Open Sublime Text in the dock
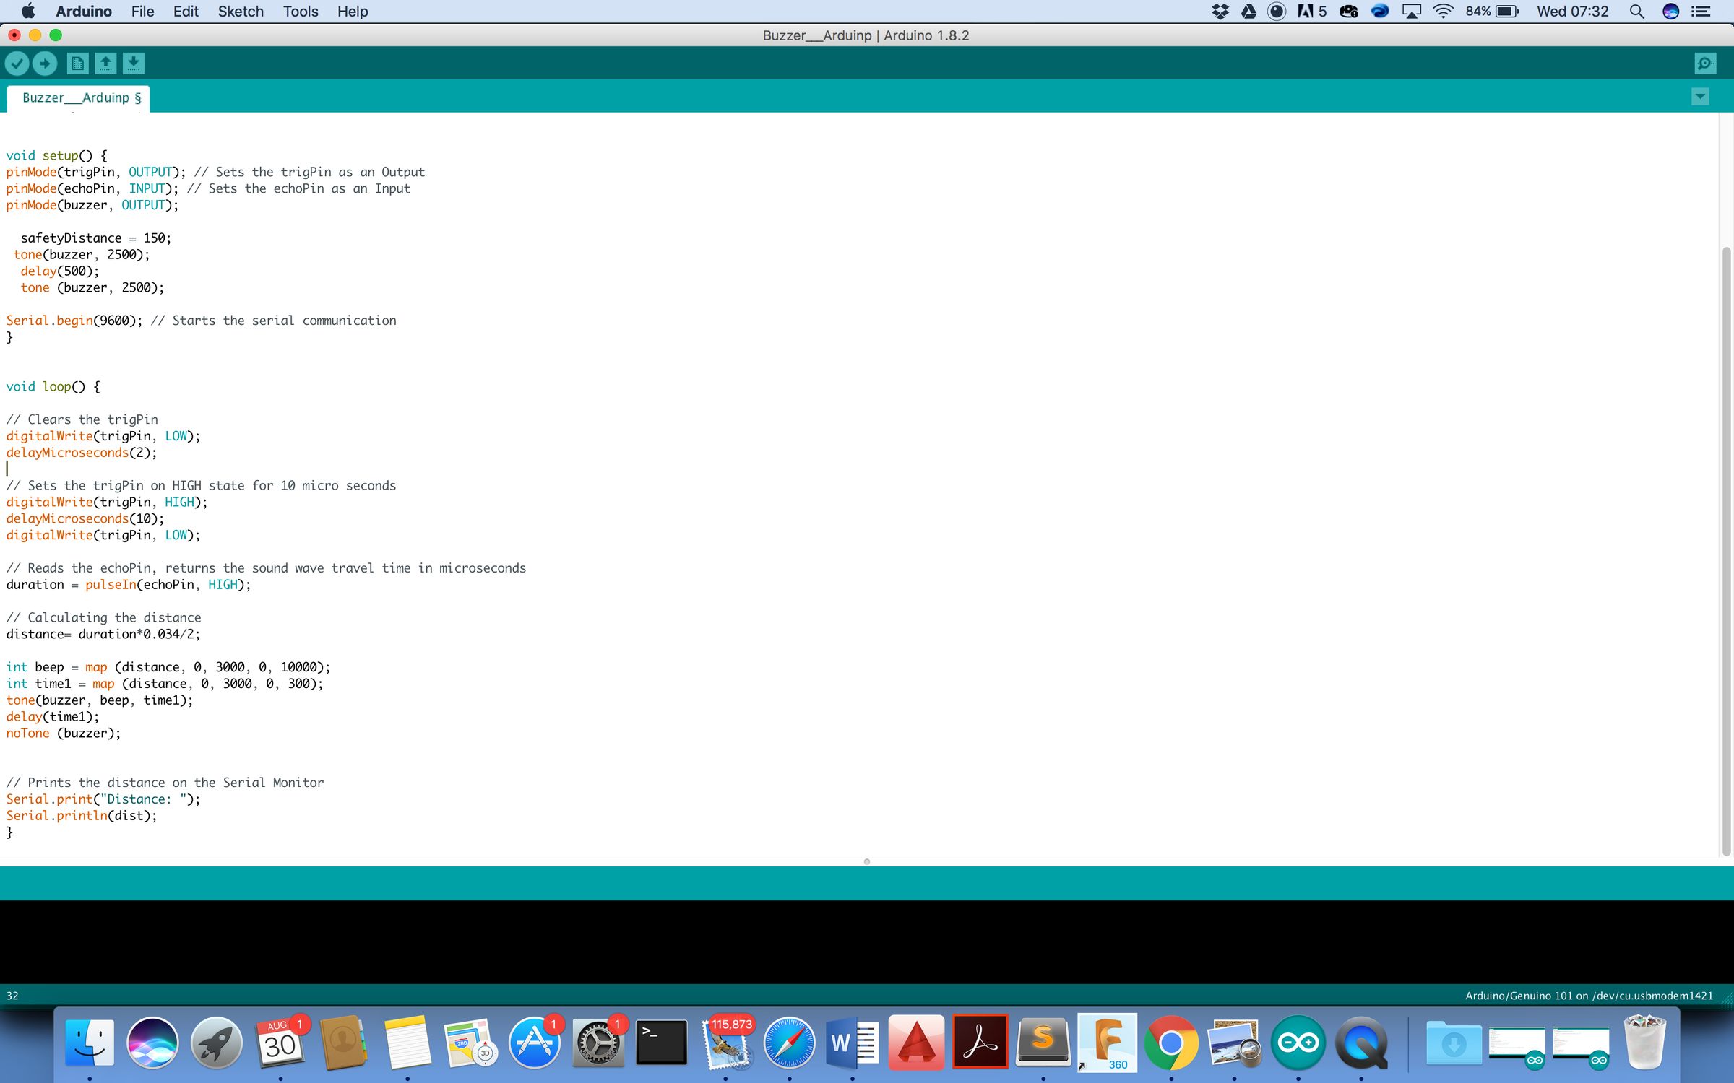The width and height of the screenshot is (1734, 1083). point(1043,1043)
